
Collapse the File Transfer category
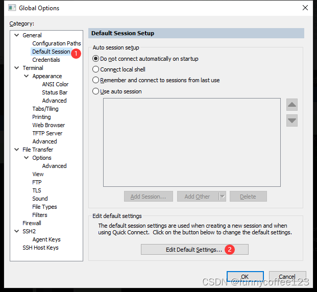click(x=17, y=150)
